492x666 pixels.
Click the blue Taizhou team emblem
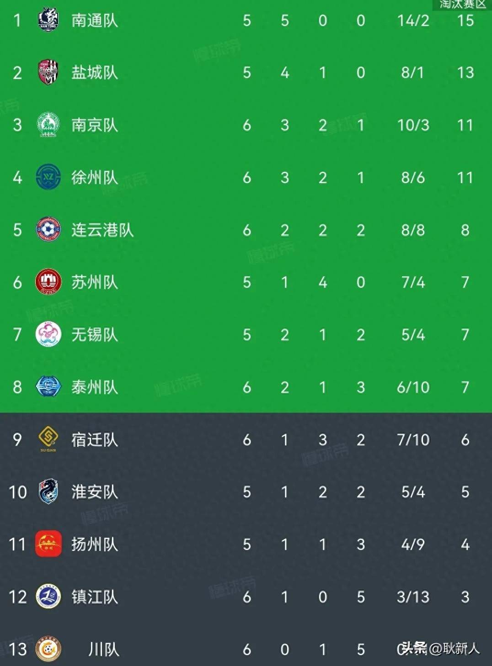click(x=48, y=387)
